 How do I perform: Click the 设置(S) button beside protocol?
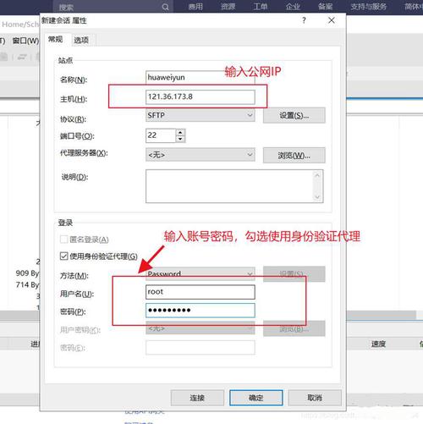294,115
